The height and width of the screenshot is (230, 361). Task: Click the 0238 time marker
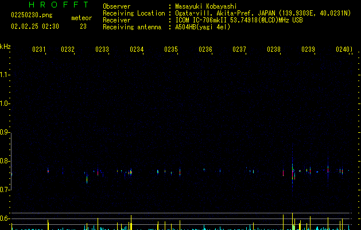(x=274, y=49)
